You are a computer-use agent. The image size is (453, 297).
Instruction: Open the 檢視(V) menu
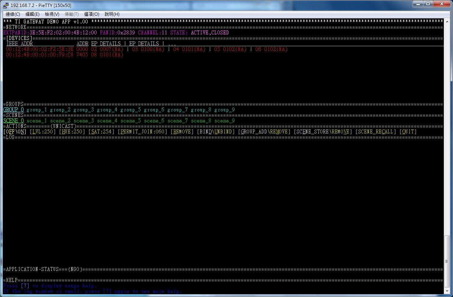pos(52,14)
